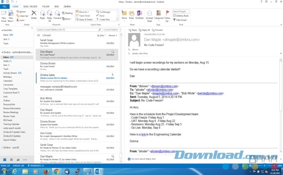Send message to OneNote

tap(140, 15)
